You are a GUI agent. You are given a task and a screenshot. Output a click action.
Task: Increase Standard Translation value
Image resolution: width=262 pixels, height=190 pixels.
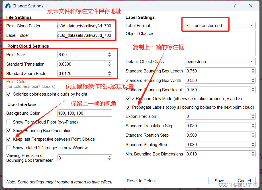click(x=109, y=62)
